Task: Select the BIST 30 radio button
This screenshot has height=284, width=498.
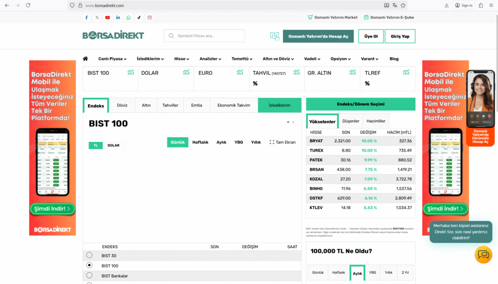Action: (x=89, y=255)
